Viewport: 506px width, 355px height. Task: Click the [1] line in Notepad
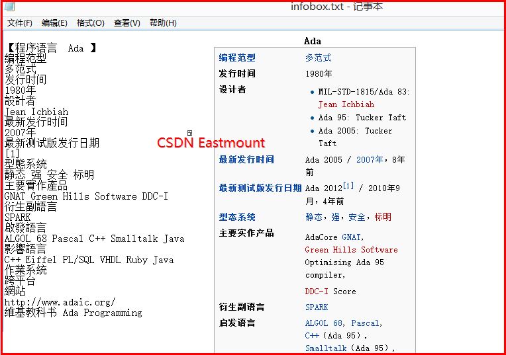[13, 153]
